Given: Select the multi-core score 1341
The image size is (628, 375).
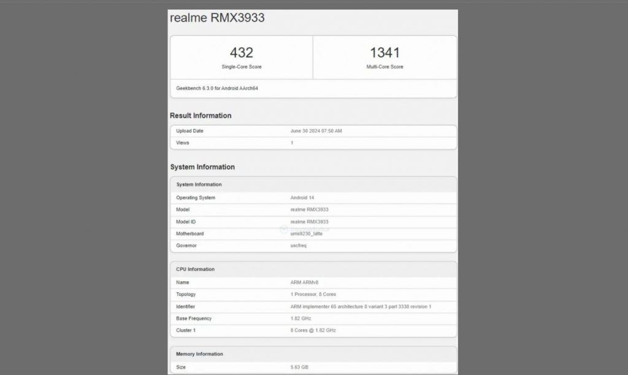Looking at the screenshot, I should click(x=385, y=53).
